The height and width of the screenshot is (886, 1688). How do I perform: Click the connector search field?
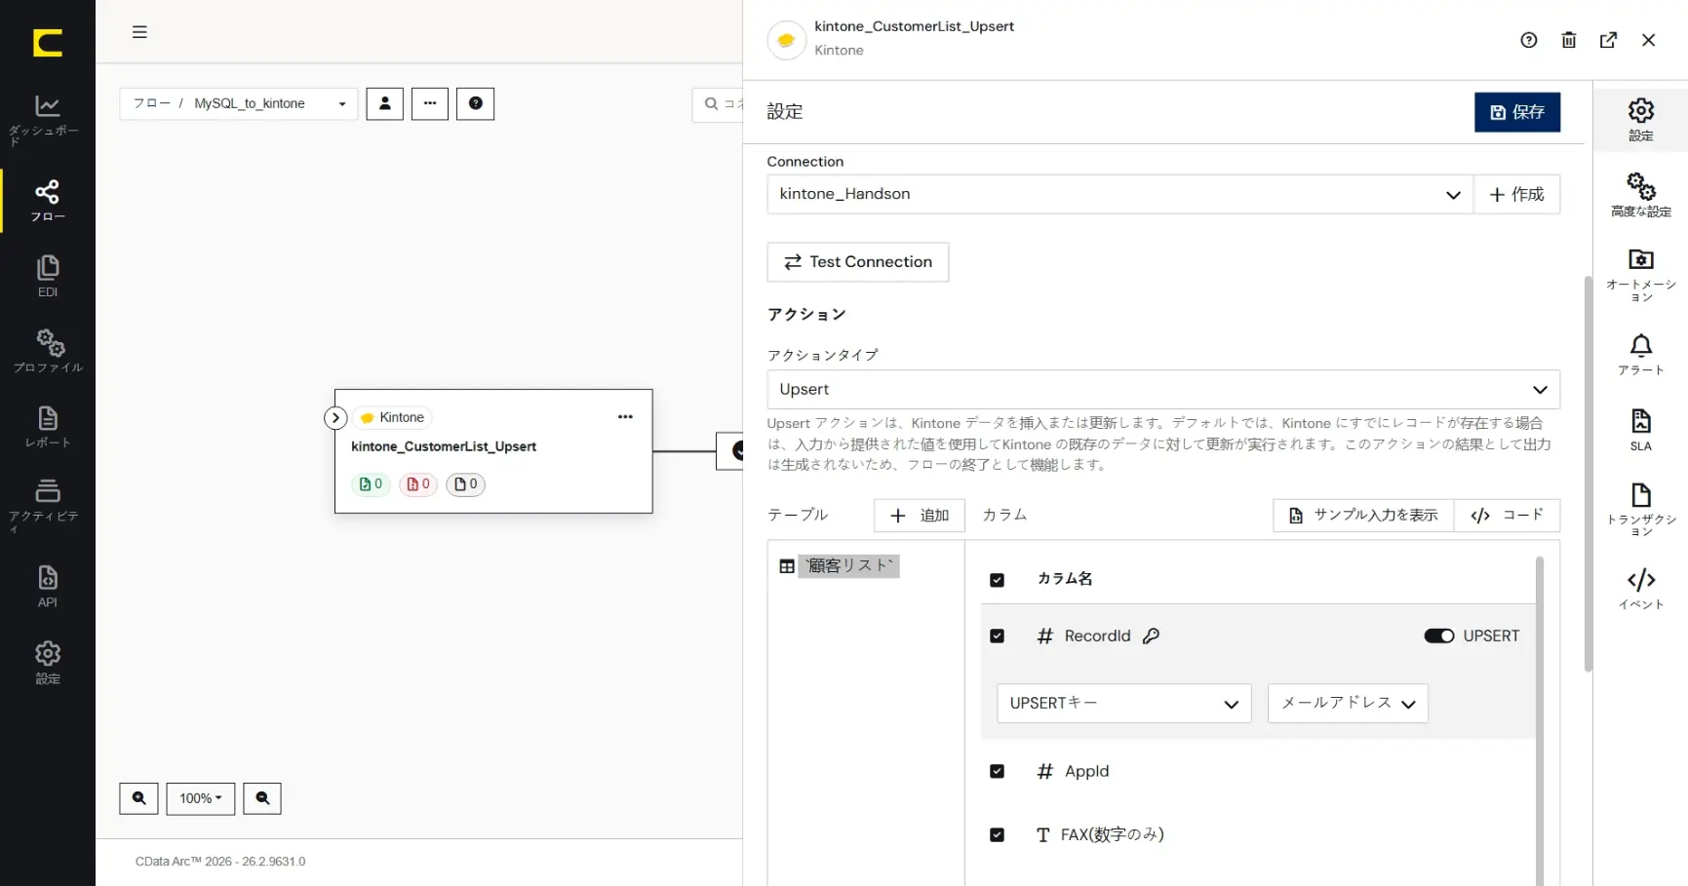718,103
